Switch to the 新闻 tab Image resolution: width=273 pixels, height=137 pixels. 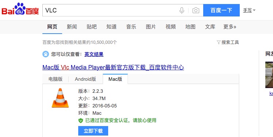[x=72, y=27]
